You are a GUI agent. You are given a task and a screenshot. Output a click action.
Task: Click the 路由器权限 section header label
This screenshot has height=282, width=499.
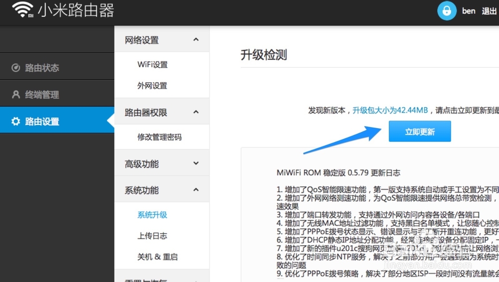click(146, 113)
